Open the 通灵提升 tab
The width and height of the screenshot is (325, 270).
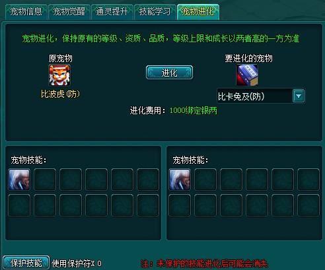[x=112, y=12]
